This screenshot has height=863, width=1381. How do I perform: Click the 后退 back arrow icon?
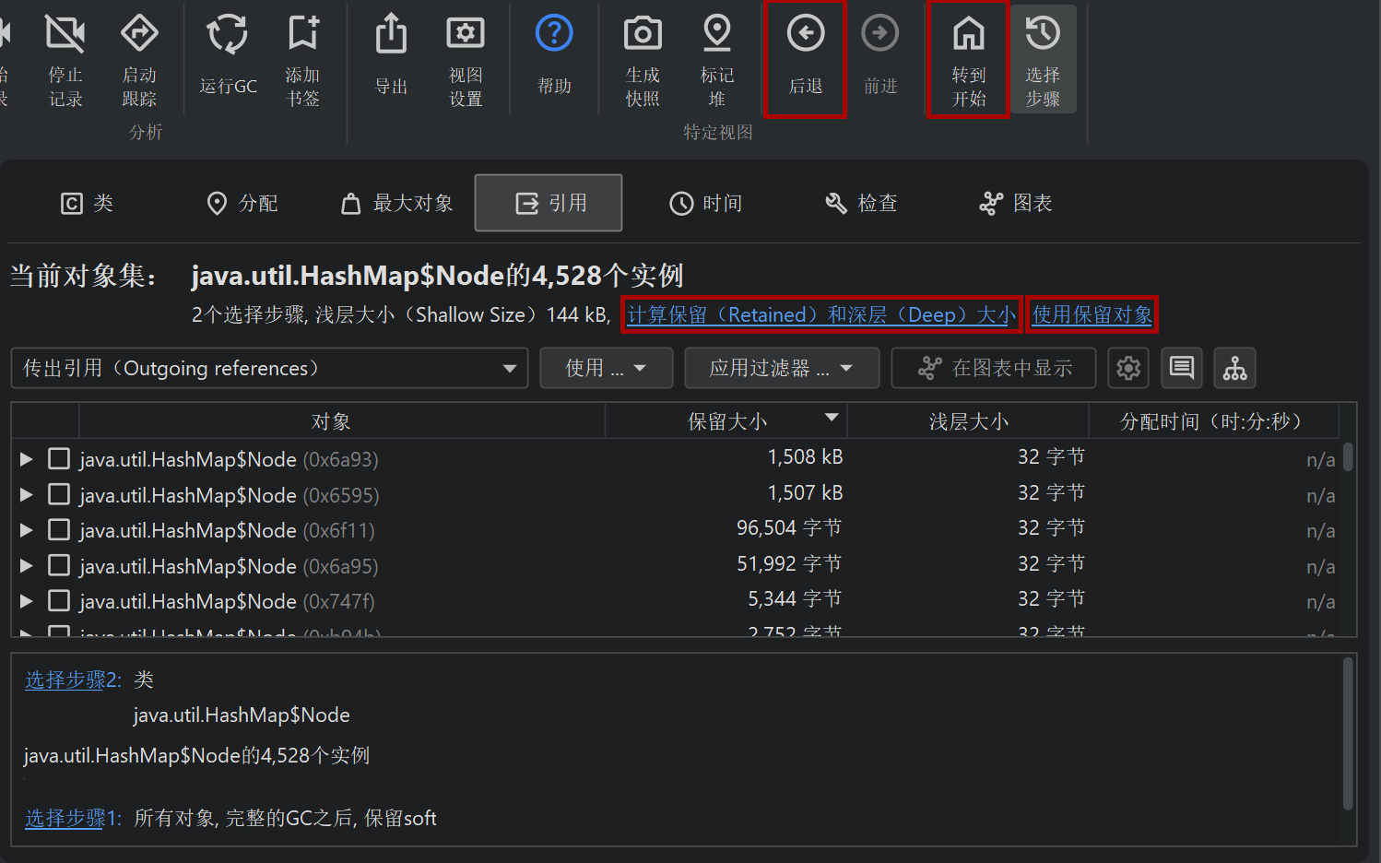tap(805, 35)
